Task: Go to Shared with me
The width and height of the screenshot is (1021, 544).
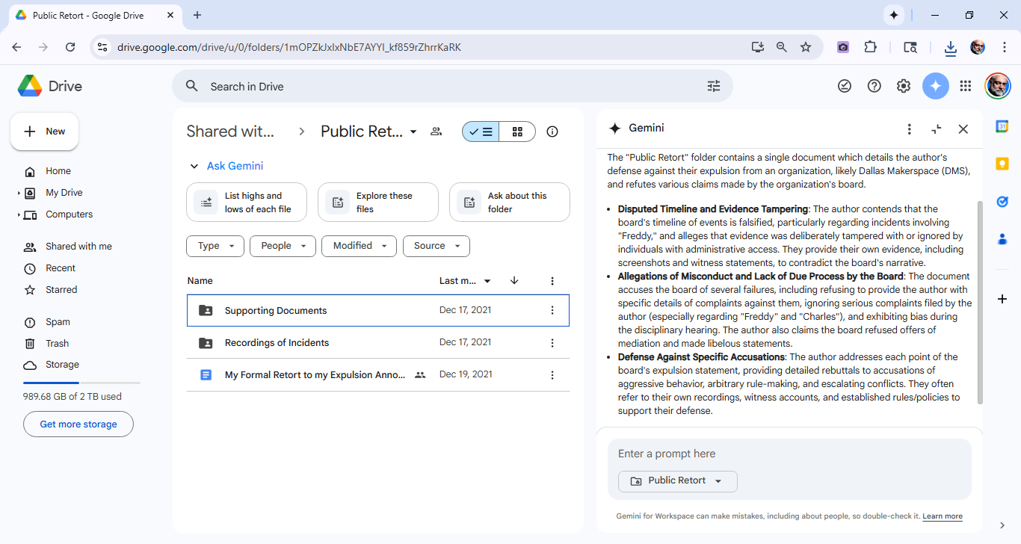Action: [78, 247]
